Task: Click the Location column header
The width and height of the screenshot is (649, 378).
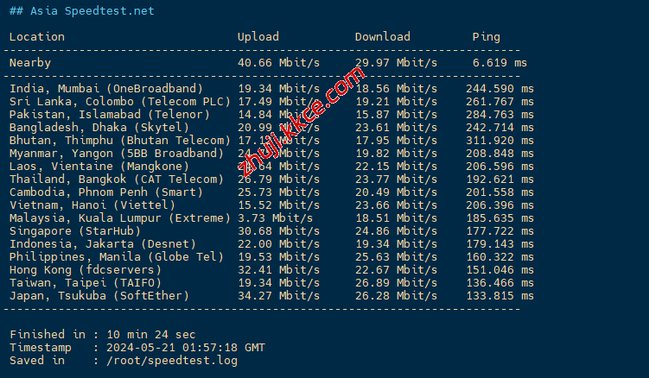Action: [36, 37]
